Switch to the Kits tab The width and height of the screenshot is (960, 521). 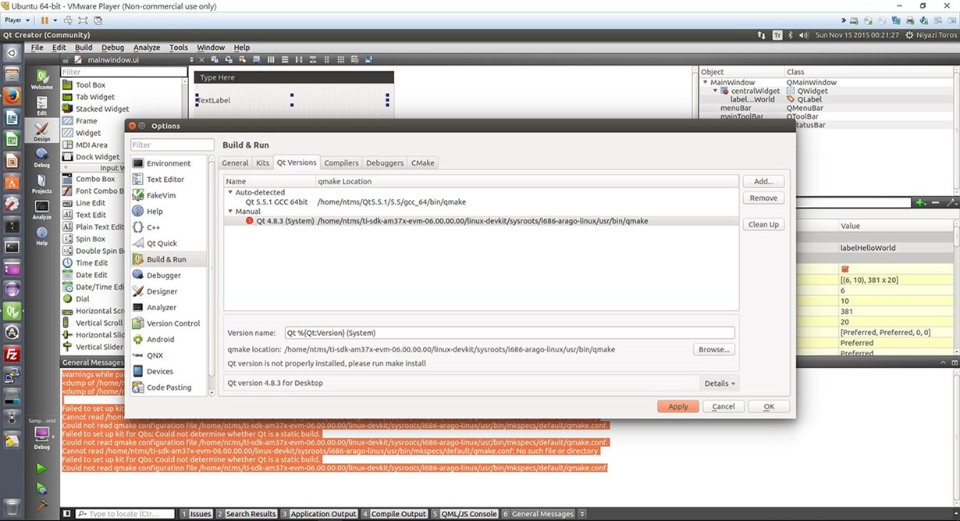(263, 162)
